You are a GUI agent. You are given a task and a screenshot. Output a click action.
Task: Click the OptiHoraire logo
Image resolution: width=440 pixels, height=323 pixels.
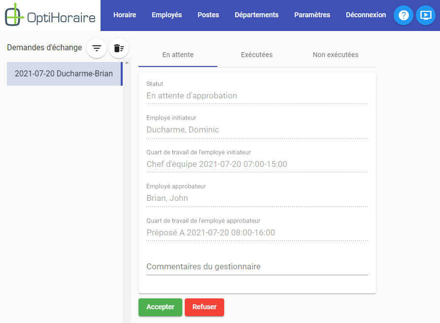click(50, 15)
